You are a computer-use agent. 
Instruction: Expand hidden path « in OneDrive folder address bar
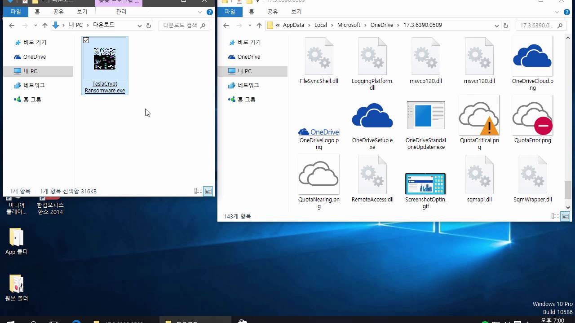click(278, 25)
